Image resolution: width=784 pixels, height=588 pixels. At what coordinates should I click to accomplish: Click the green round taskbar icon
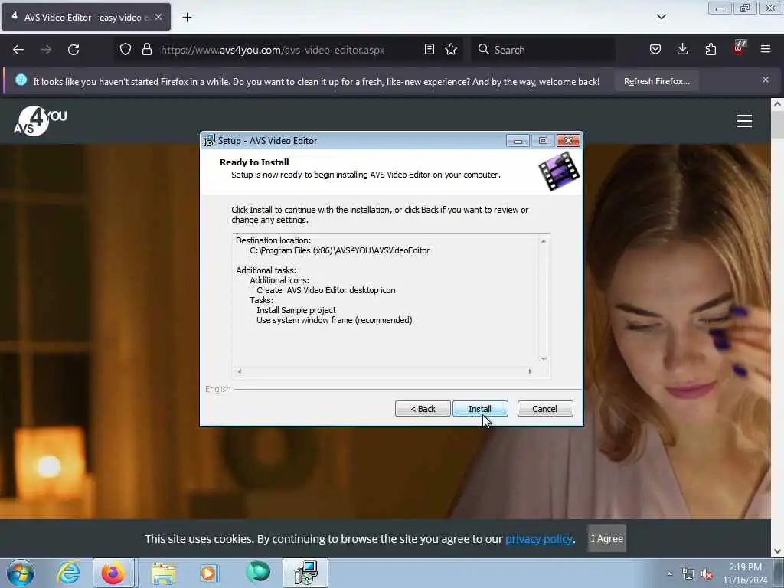258,572
